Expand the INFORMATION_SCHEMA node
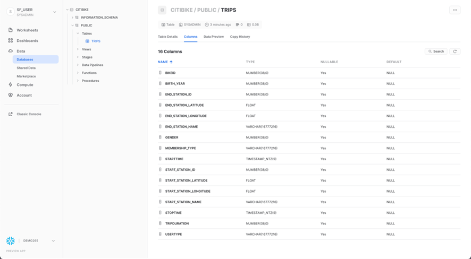The width and height of the screenshot is (471, 259). [x=72, y=18]
